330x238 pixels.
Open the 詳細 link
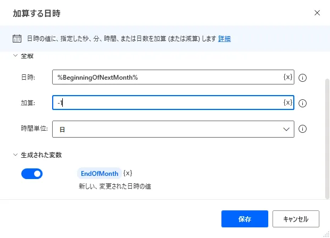click(x=225, y=39)
